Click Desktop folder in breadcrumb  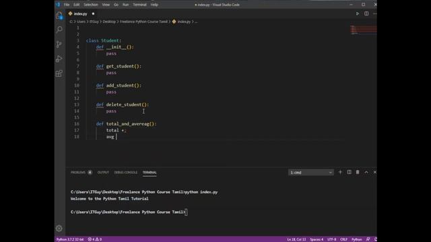[109, 22]
